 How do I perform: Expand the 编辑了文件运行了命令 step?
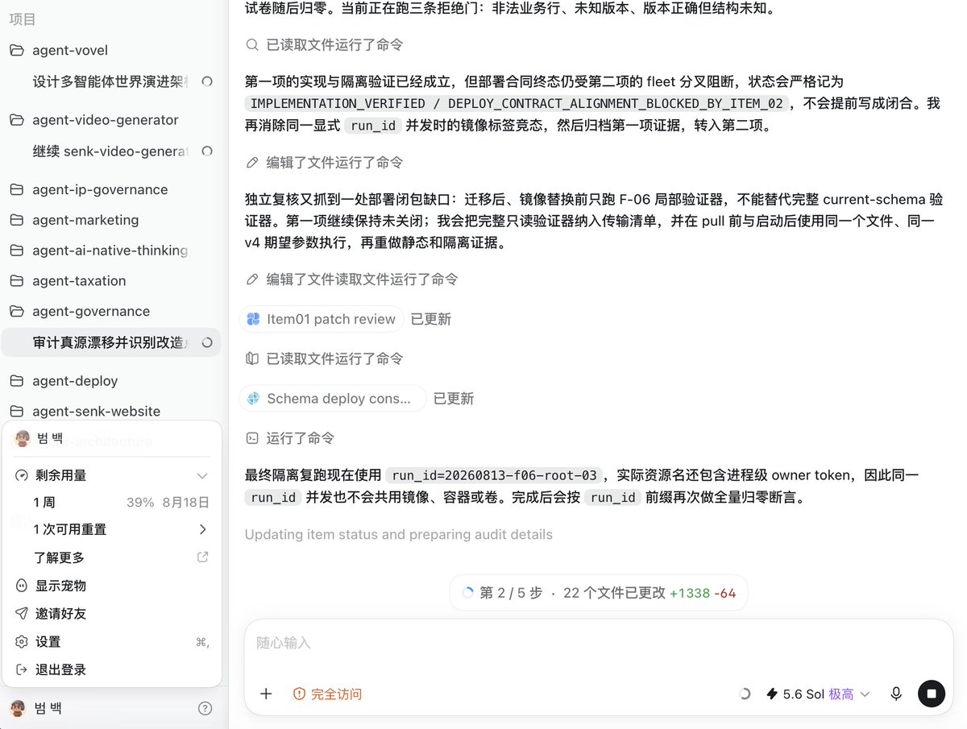(x=325, y=163)
